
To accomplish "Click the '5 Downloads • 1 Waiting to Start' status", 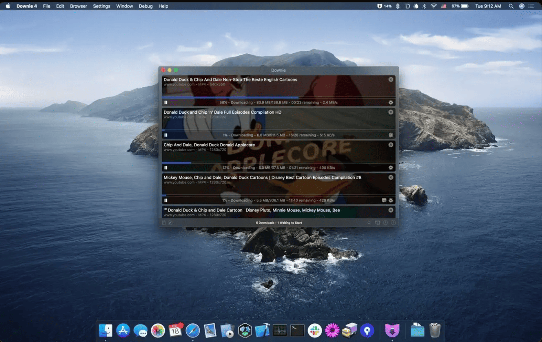I will tap(279, 223).
